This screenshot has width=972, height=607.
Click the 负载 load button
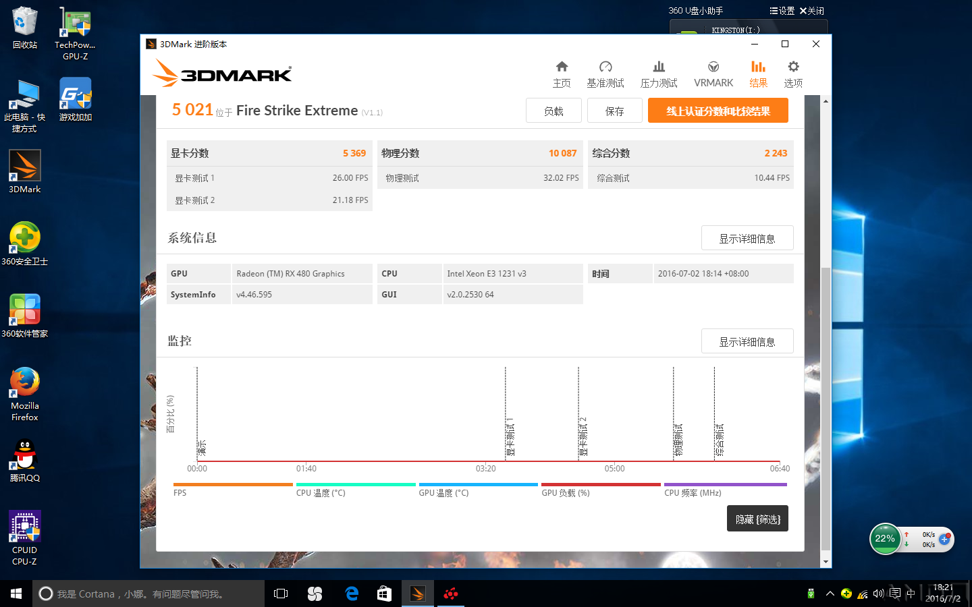pyautogui.click(x=553, y=111)
